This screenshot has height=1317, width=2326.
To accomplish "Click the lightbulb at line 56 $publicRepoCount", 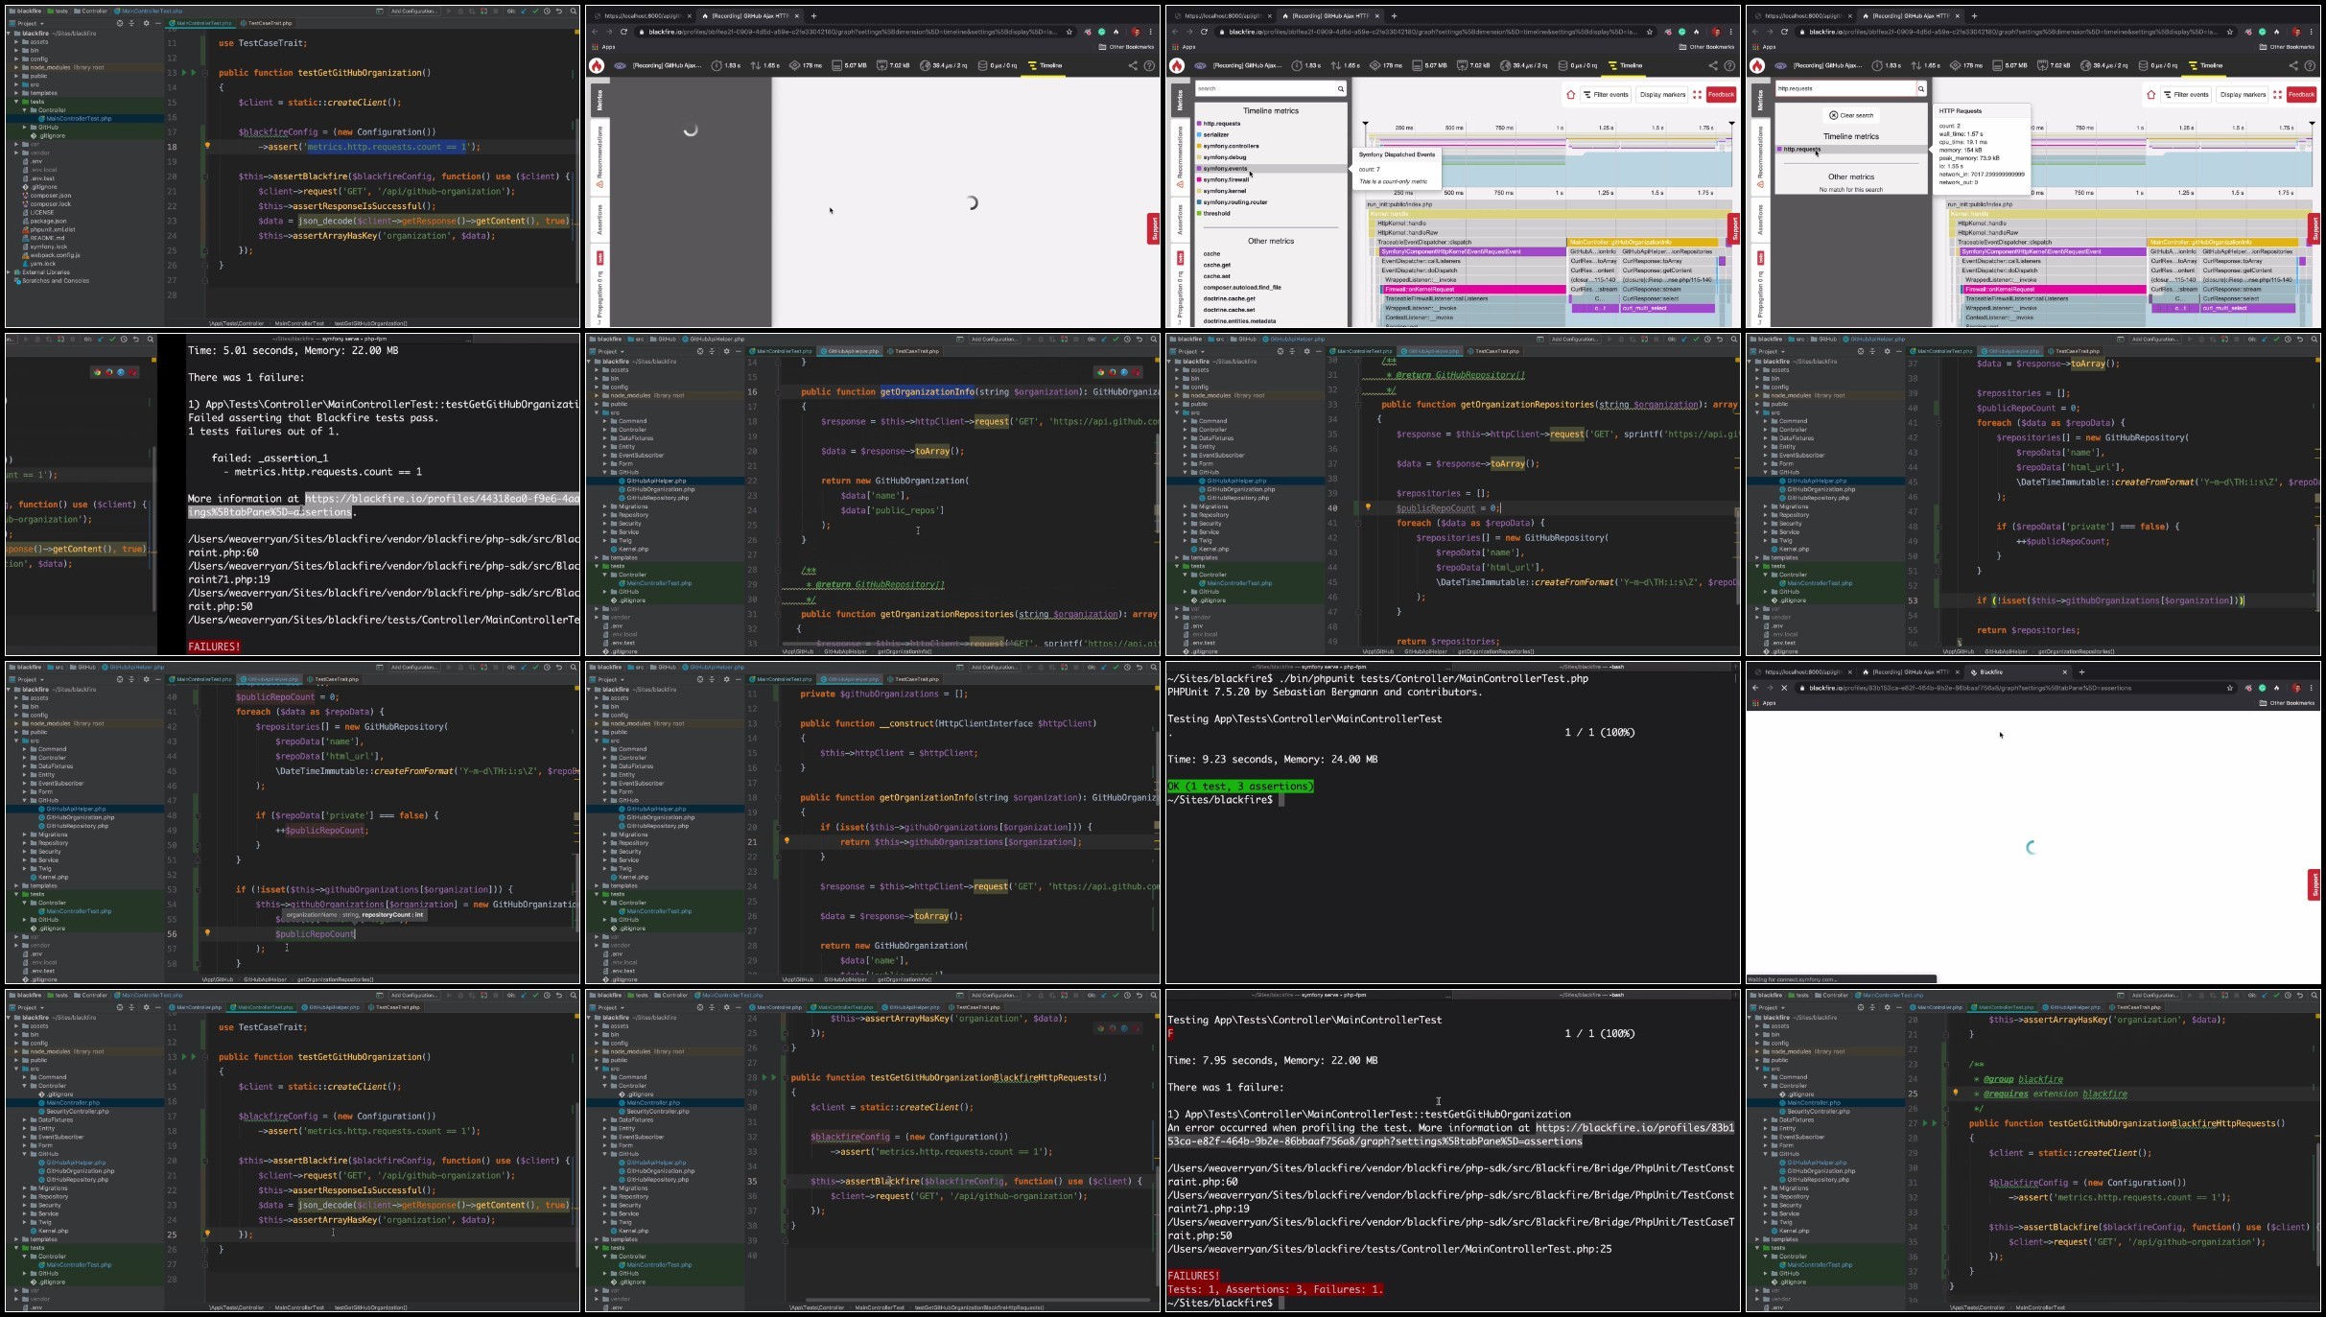I will (206, 932).
